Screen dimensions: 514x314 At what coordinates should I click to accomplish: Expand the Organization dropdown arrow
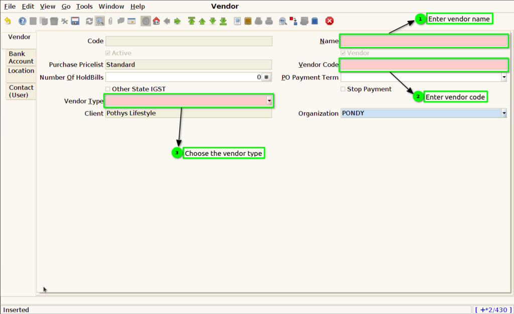[504, 113]
